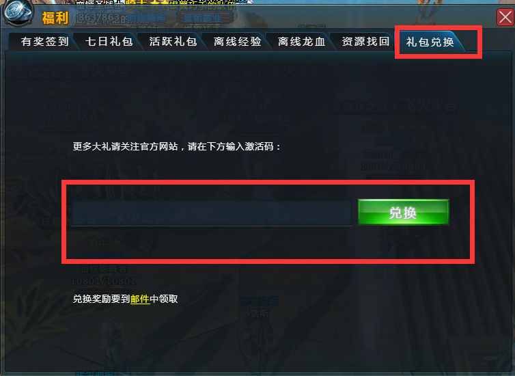Select the 石纹影舞者 player name behind dialog

point(103,269)
